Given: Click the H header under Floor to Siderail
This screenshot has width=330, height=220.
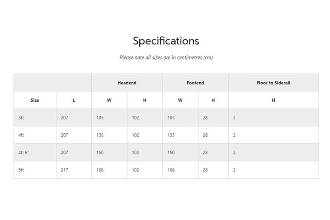Looking at the screenshot, I should (273, 100).
